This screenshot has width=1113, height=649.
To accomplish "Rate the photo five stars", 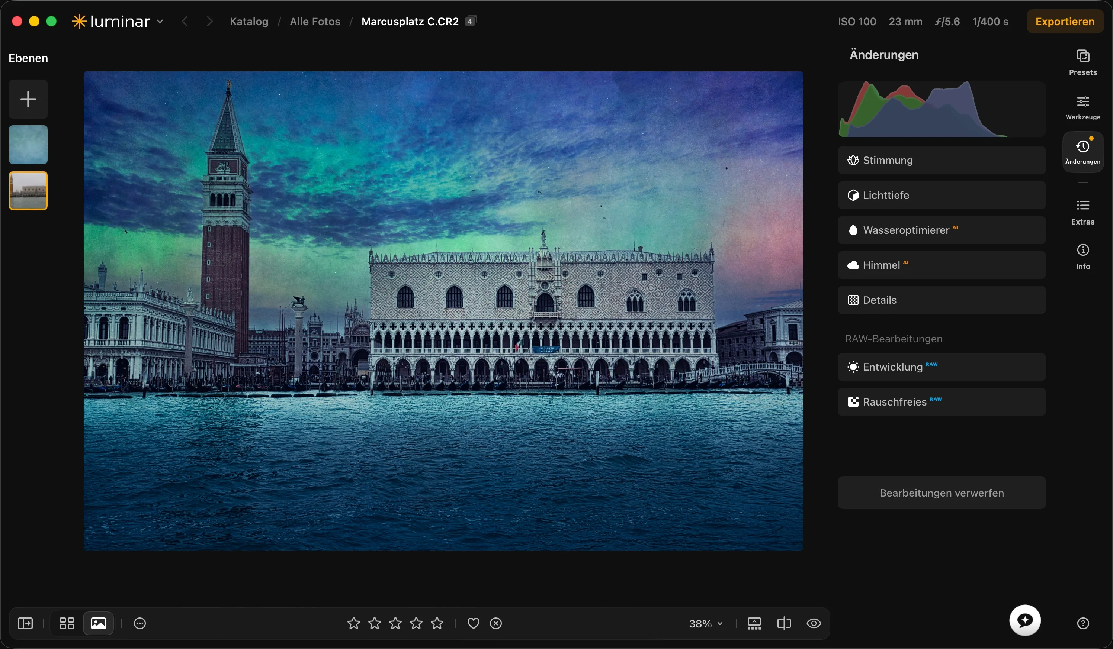I will 437,623.
